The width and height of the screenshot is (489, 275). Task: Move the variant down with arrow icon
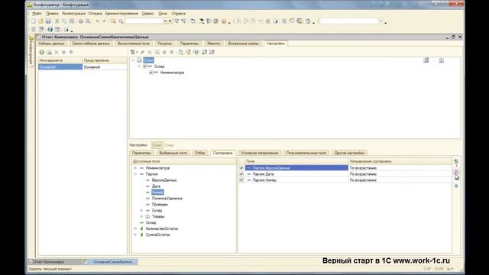tap(71, 52)
